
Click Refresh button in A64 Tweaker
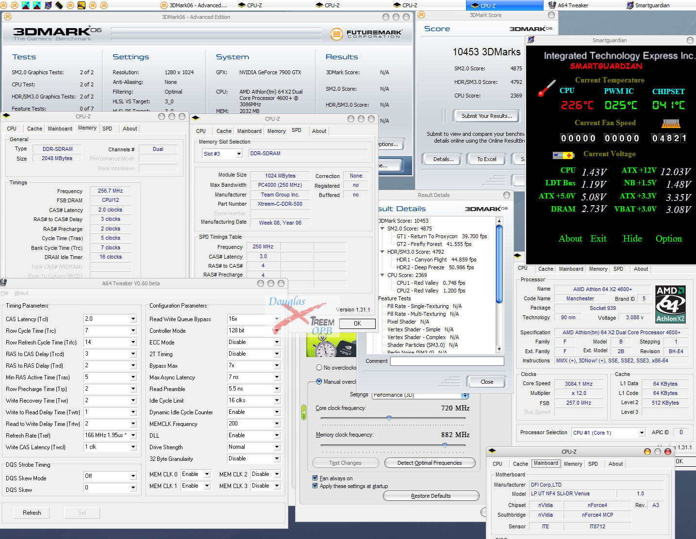click(32, 513)
